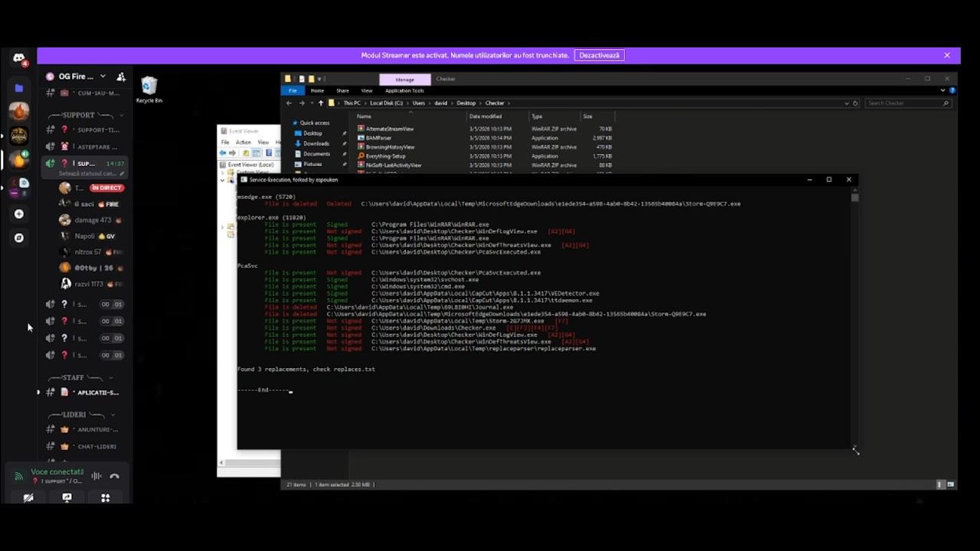Click Dezactivează in Streamer Mode banner

pos(599,55)
